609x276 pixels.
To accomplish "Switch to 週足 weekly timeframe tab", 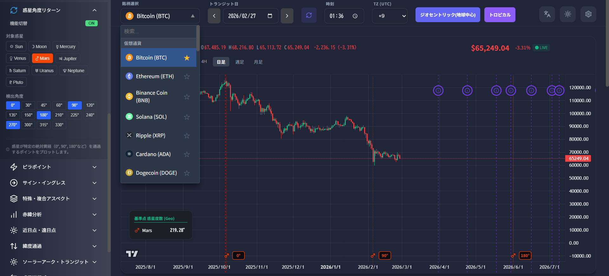I will [x=239, y=62].
